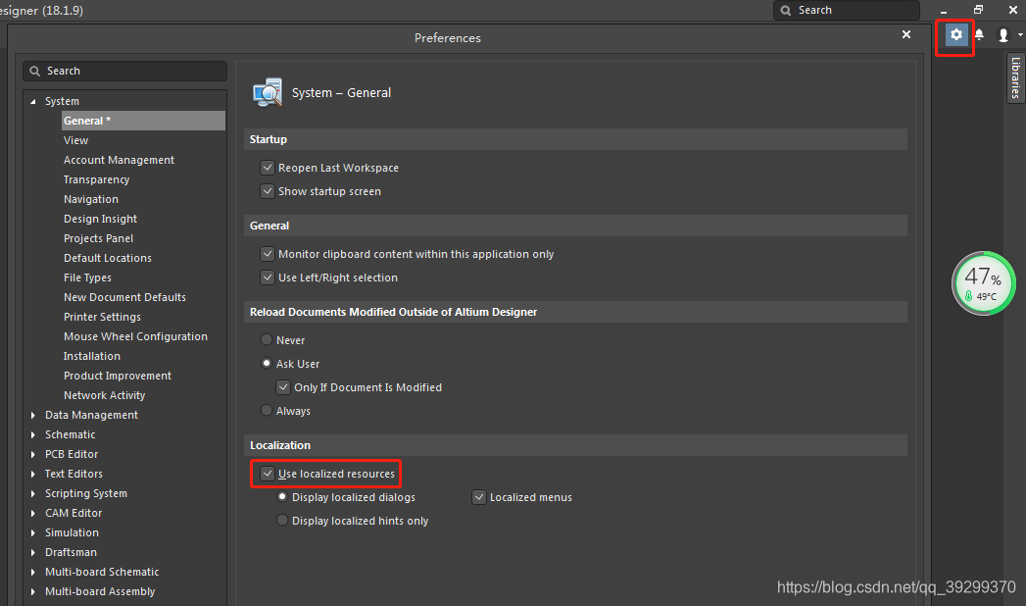This screenshot has height=606, width=1026.
Task: Collapse the System tree node
Action: pyautogui.click(x=32, y=101)
